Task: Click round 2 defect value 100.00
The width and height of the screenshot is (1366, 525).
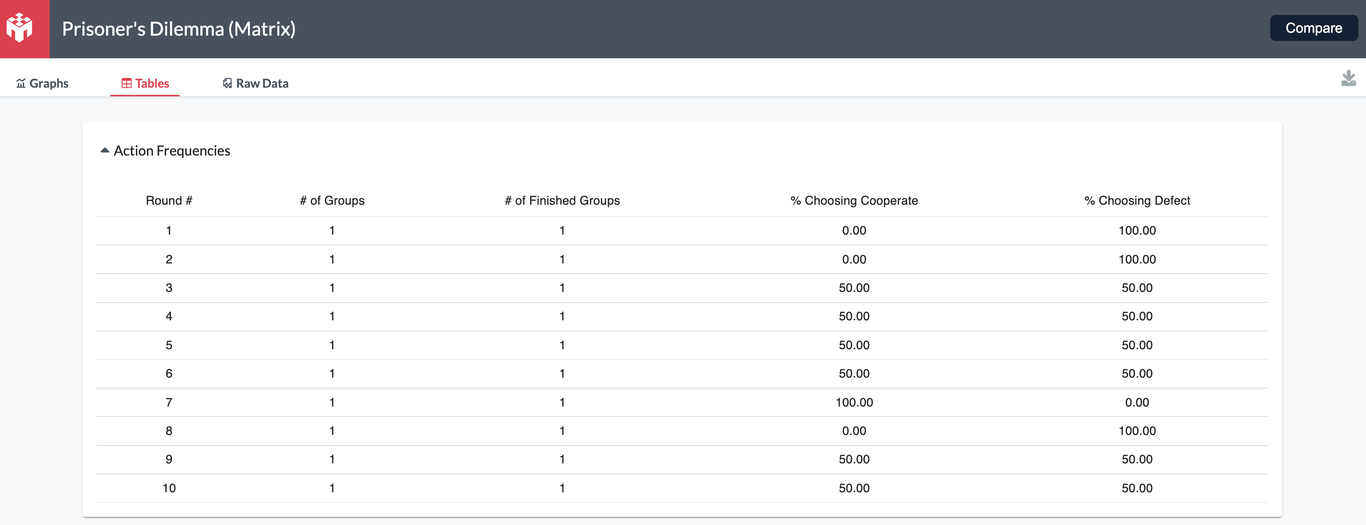Action: pos(1137,259)
